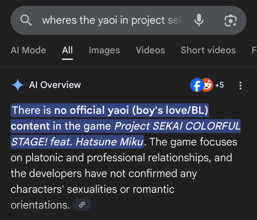This screenshot has width=257, height=220.
Task: Click the link chip after 'orientations.'
Action: (82, 205)
